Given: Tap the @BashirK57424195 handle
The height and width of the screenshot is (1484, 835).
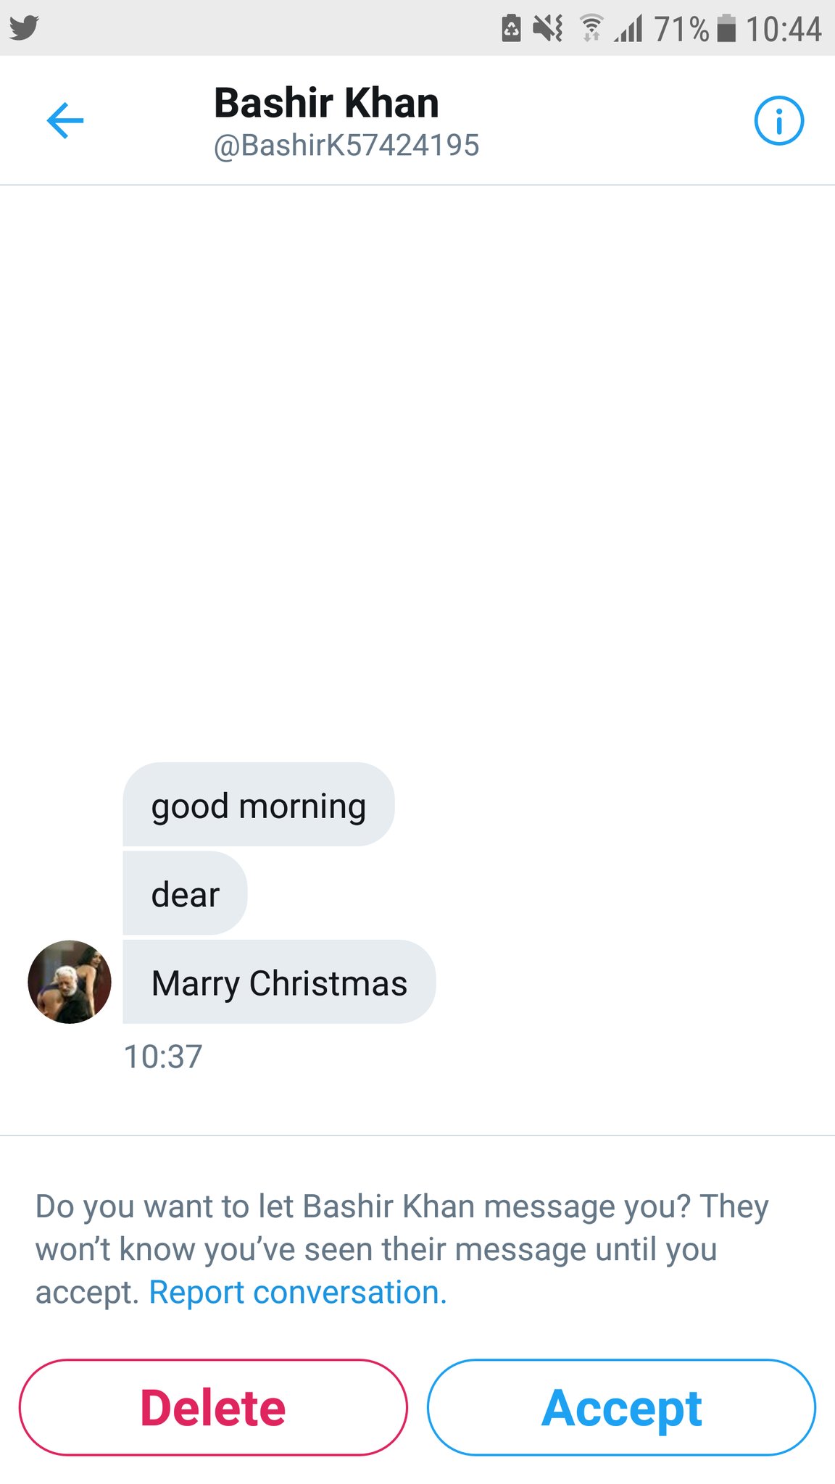Looking at the screenshot, I should point(346,145).
